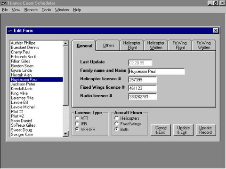Click the Cancel & Exit button
The height and width of the screenshot is (169, 226).
tap(161, 130)
